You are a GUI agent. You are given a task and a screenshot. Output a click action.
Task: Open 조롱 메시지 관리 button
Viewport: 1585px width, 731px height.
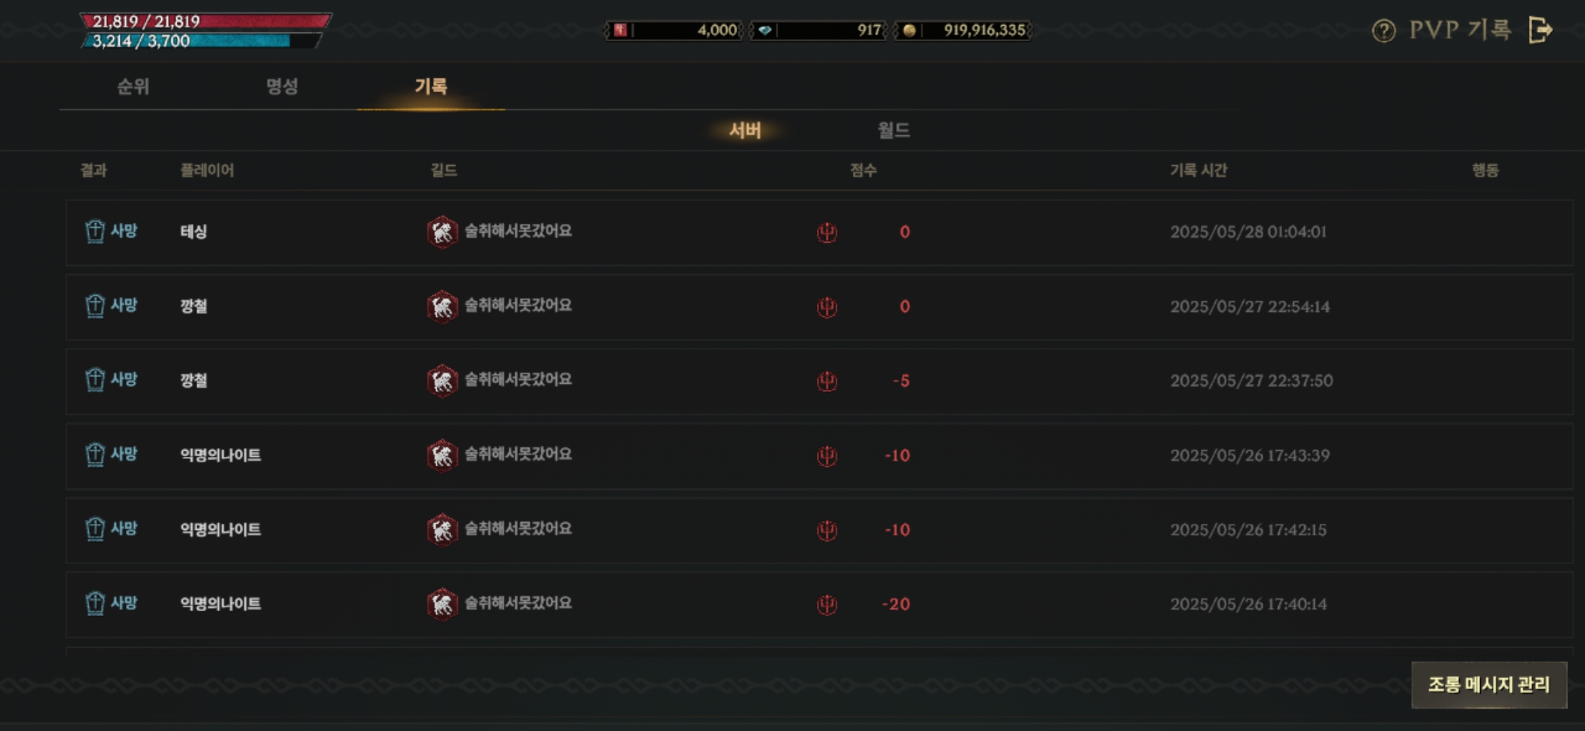(x=1489, y=685)
